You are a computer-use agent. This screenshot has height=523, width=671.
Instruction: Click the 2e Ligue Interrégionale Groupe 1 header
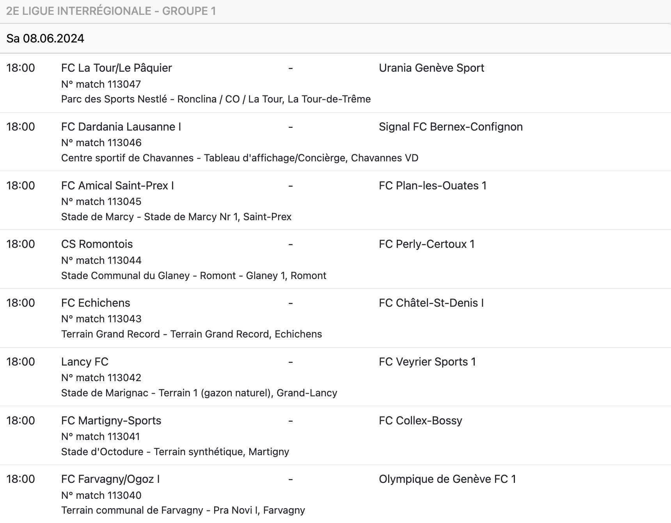tap(111, 11)
